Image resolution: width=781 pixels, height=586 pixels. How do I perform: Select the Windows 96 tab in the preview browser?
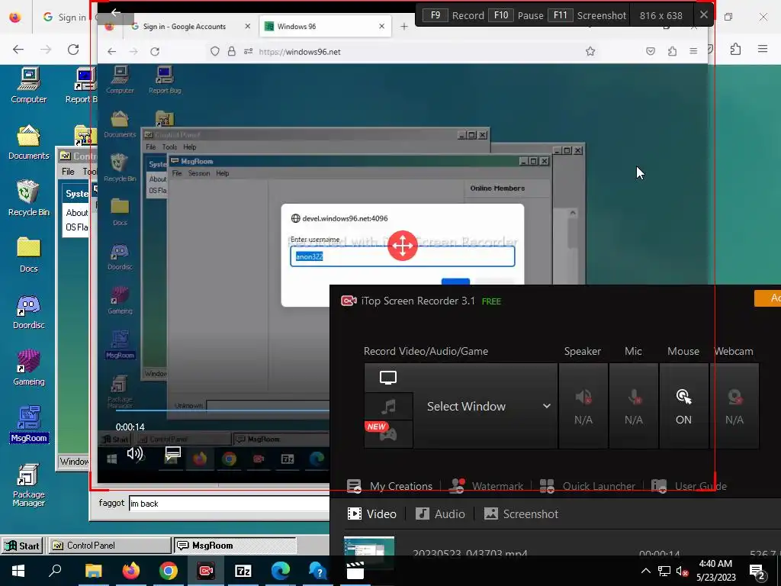tap(325, 27)
